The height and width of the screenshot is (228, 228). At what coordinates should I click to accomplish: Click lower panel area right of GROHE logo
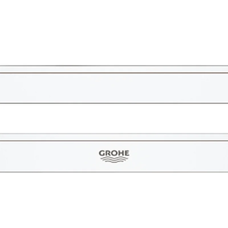pos(180,156)
